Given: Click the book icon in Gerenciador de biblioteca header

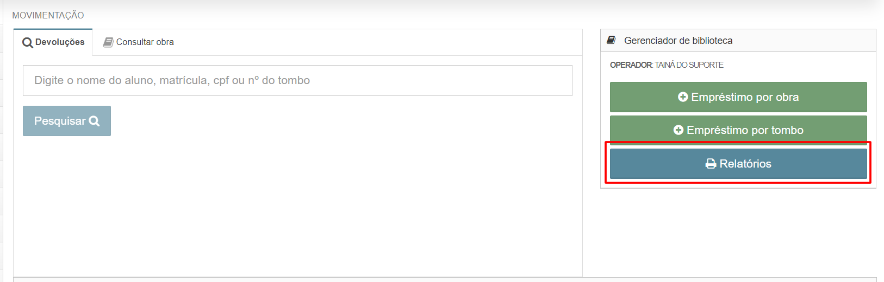Looking at the screenshot, I should [611, 40].
